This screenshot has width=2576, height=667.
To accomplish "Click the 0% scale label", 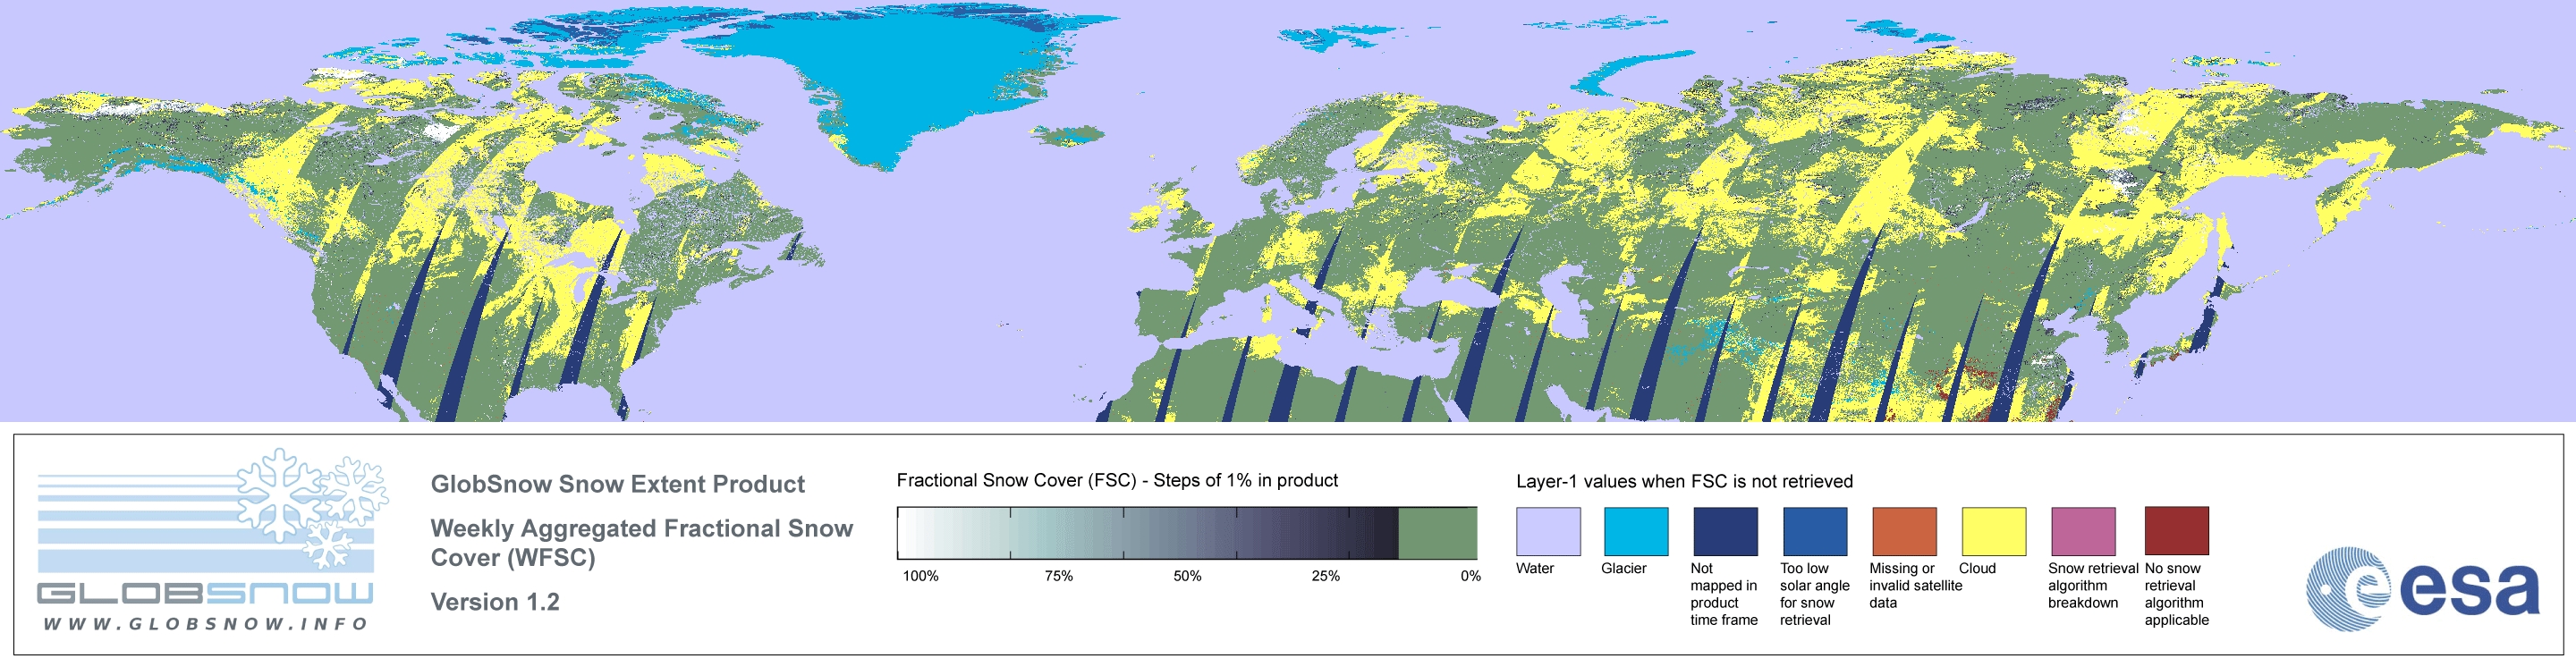I will coord(1470,576).
